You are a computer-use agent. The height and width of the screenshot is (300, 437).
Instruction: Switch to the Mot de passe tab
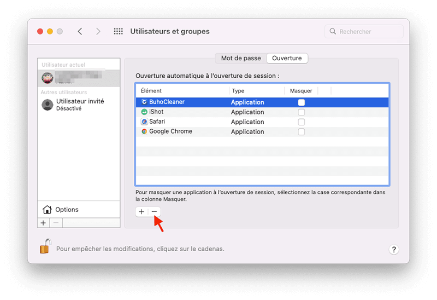coord(241,58)
